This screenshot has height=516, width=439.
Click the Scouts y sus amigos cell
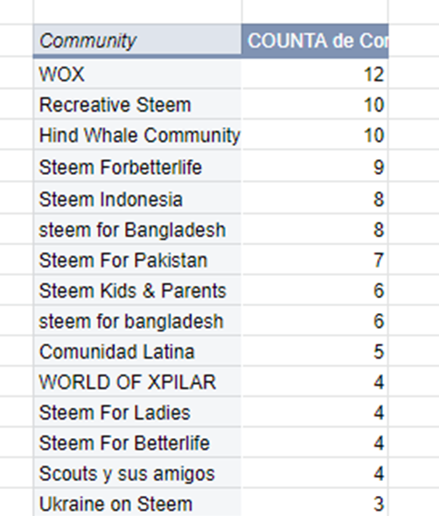pyautogui.click(x=137, y=473)
